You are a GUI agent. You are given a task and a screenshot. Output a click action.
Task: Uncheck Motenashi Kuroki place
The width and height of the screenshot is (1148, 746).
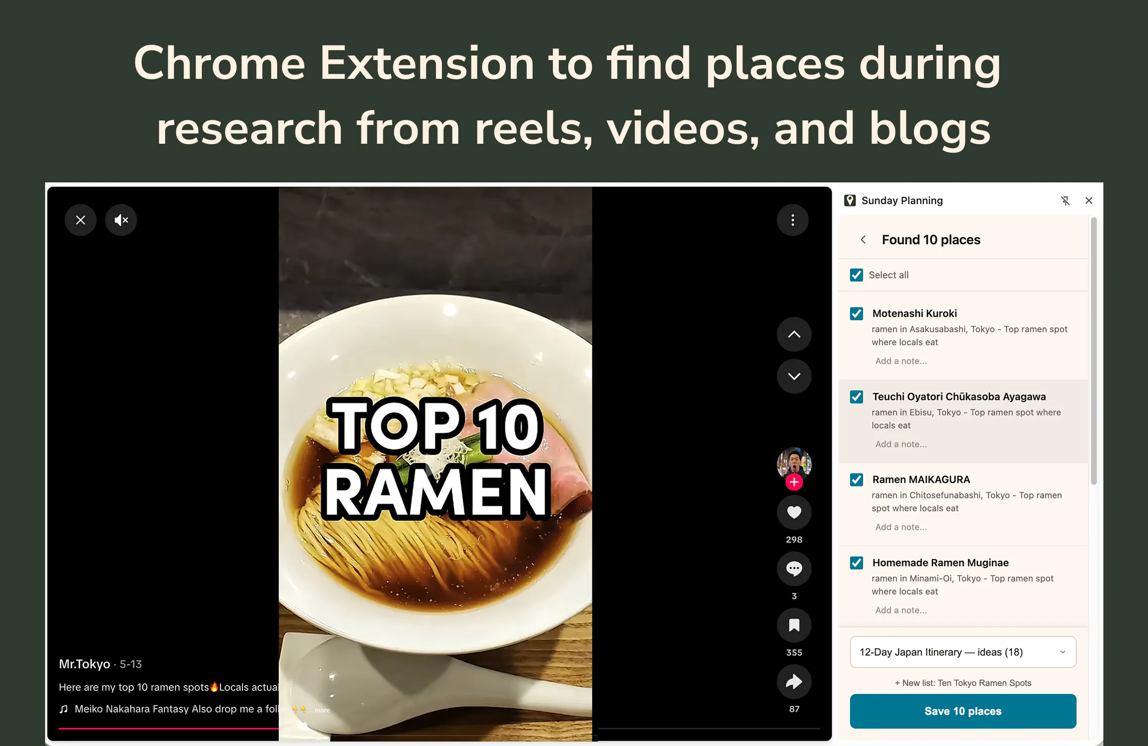tap(856, 314)
